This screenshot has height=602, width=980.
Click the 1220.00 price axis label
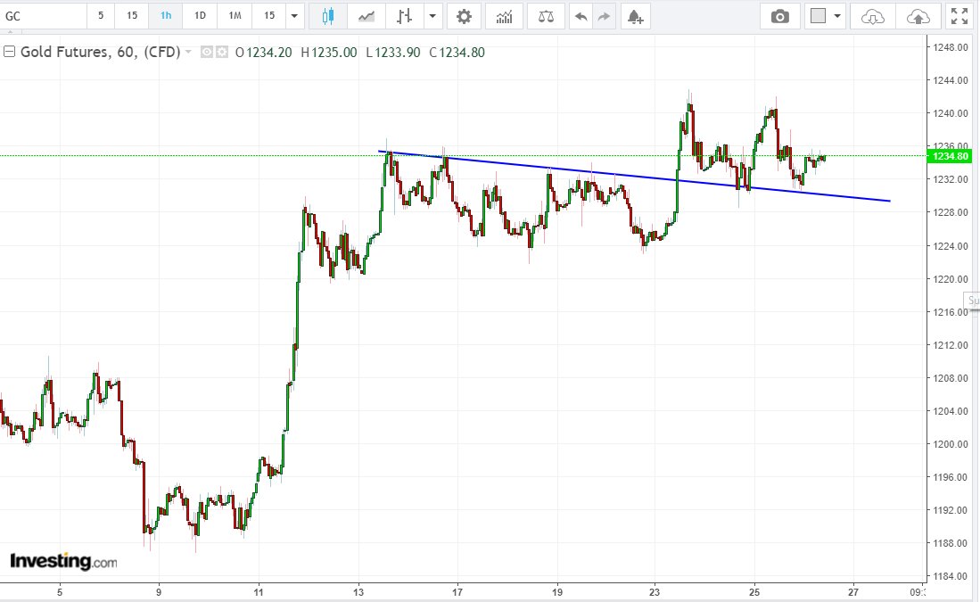coord(950,279)
